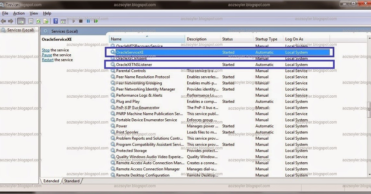Open the File menu

point(5,13)
